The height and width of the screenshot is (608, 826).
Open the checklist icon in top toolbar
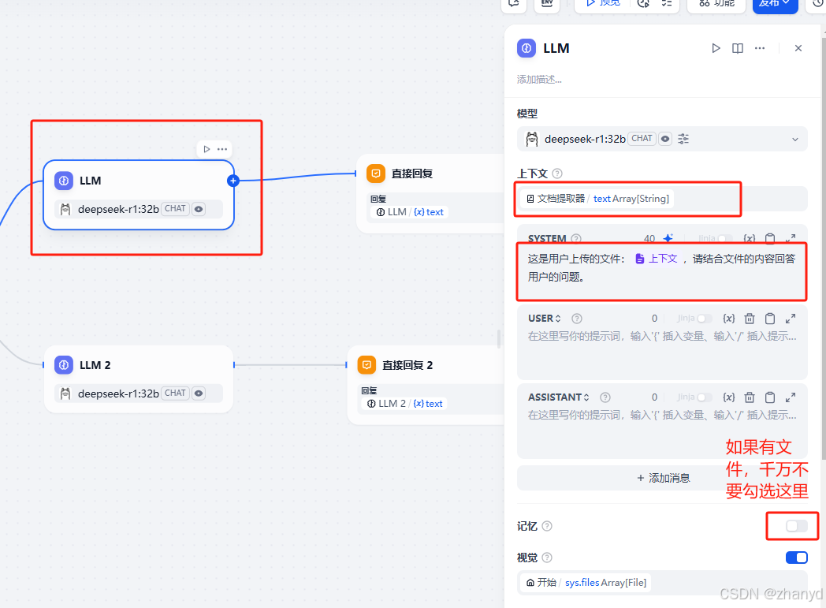pos(666,4)
